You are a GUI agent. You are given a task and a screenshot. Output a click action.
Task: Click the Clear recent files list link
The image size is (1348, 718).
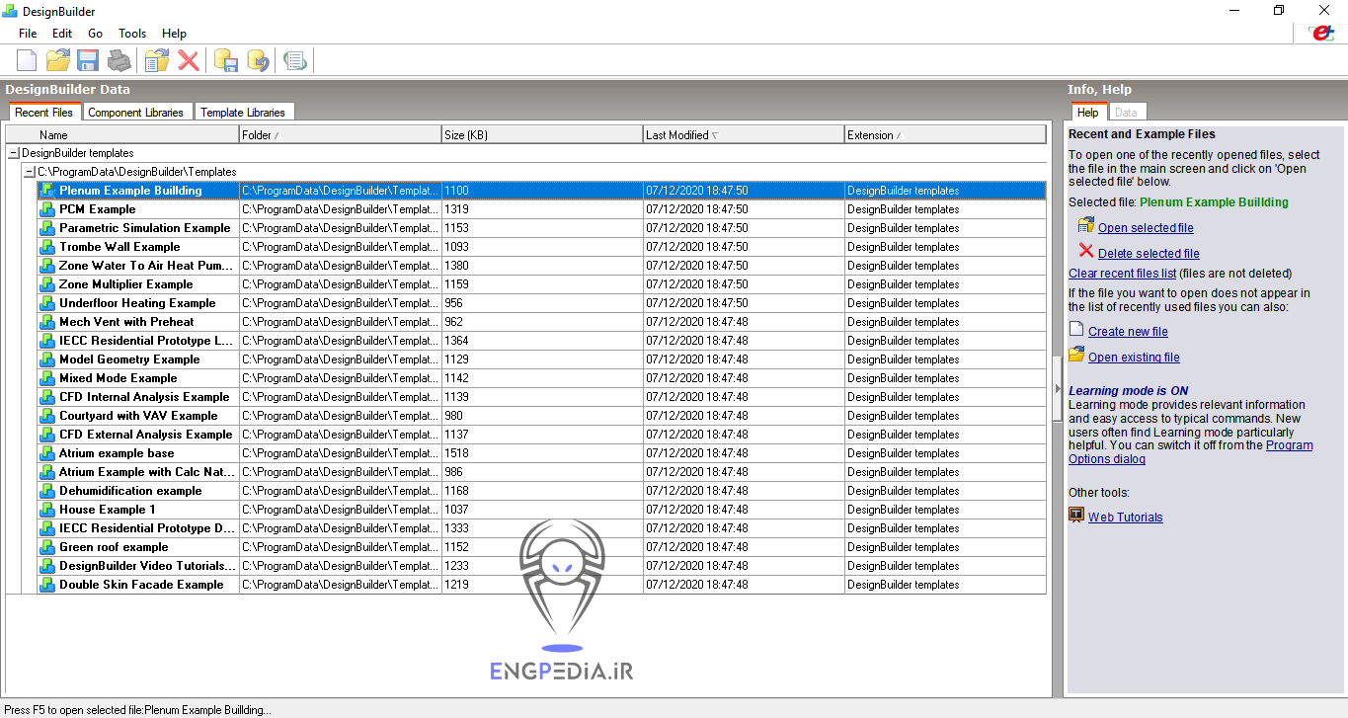pyautogui.click(x=1122, y=274)
